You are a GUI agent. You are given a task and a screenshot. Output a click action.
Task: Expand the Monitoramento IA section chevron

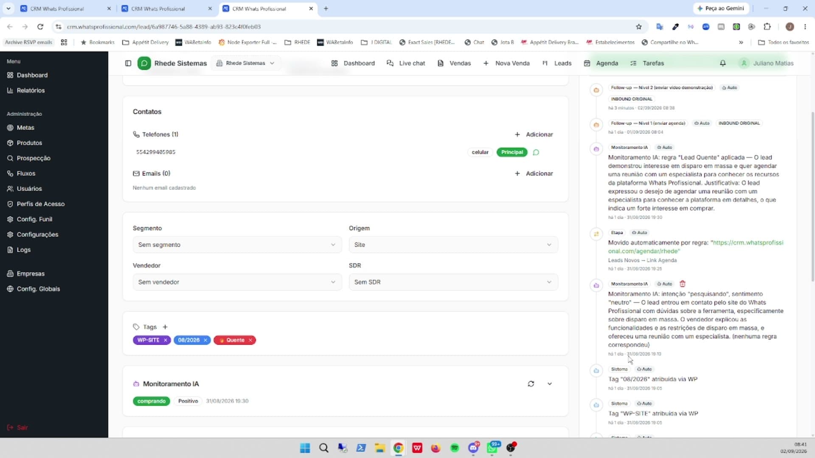tap(549, 384)
